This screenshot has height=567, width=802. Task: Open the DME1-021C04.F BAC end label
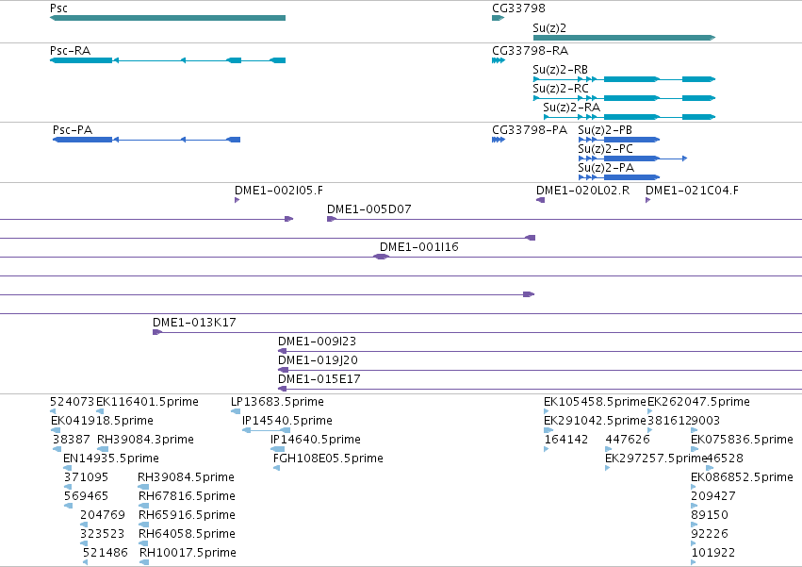point(692,191)
